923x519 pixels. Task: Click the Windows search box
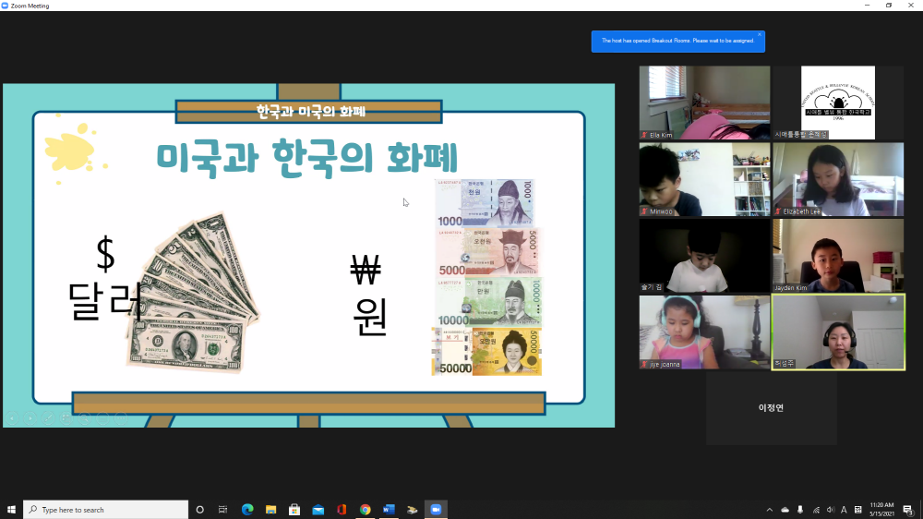click(x=106, y=510)
